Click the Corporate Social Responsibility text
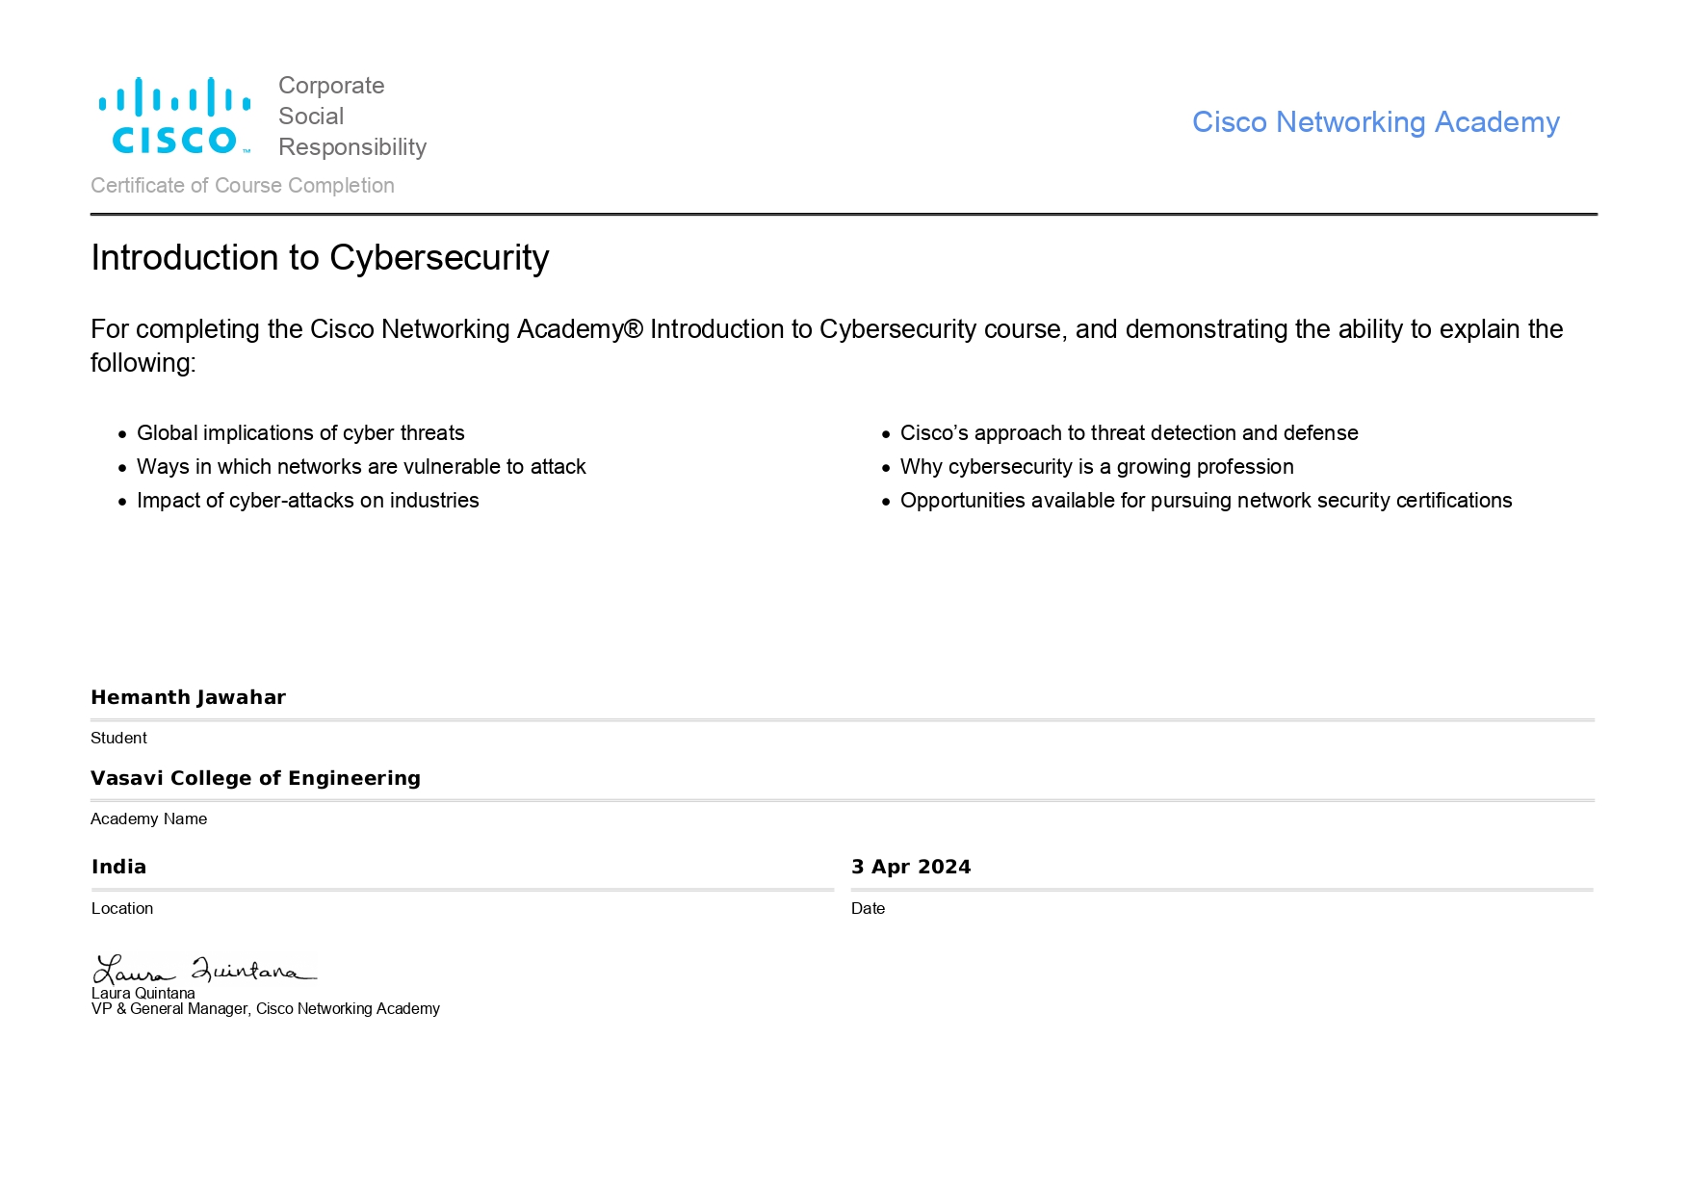The height and width of the screenshot is (1195, 1689). 352,117
